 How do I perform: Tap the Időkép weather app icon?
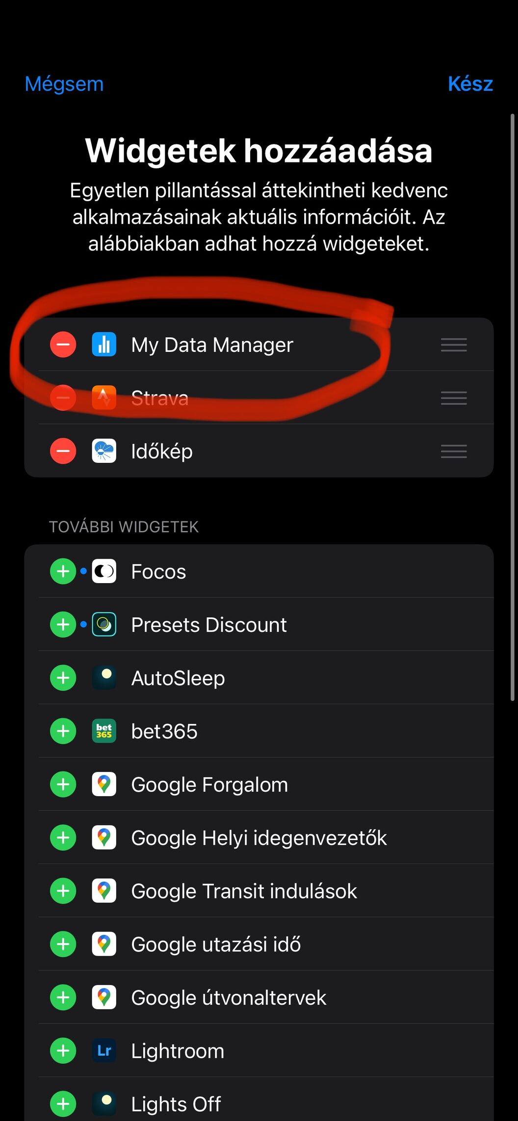[104, 451]
